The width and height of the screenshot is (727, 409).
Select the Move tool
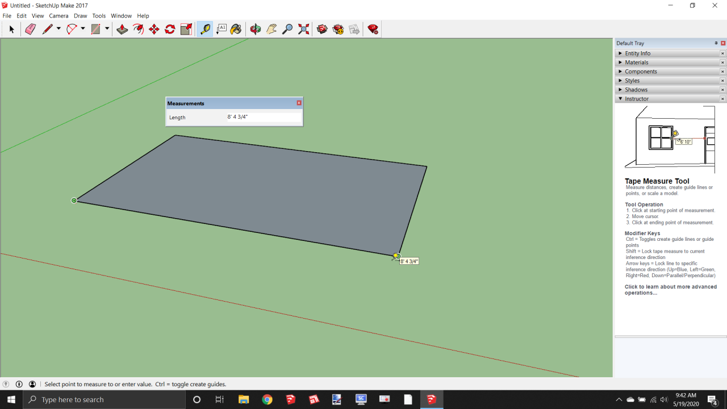click(x=154, y=29)
